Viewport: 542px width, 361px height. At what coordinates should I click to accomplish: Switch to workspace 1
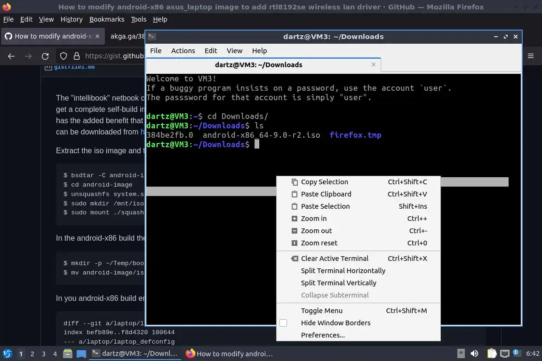21,354
